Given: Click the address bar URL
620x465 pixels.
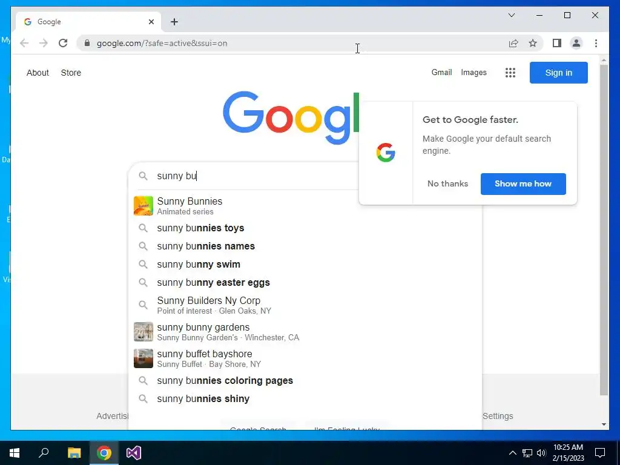Looking at the screenshot, I should 162,44.
